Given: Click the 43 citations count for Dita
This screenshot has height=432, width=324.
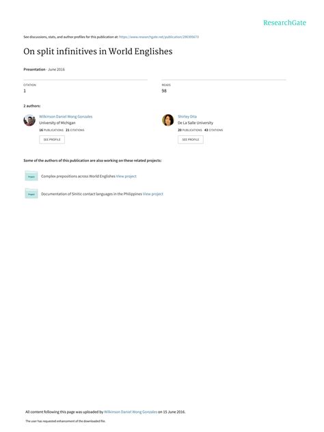Looking at the screenshot, I should 213,130.
